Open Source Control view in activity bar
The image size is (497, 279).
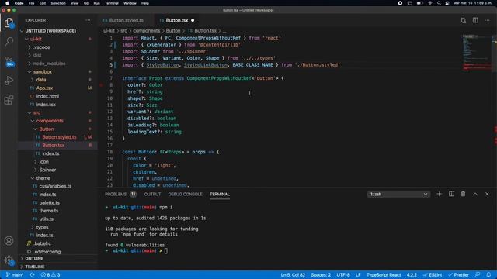(x=9, y=61)
